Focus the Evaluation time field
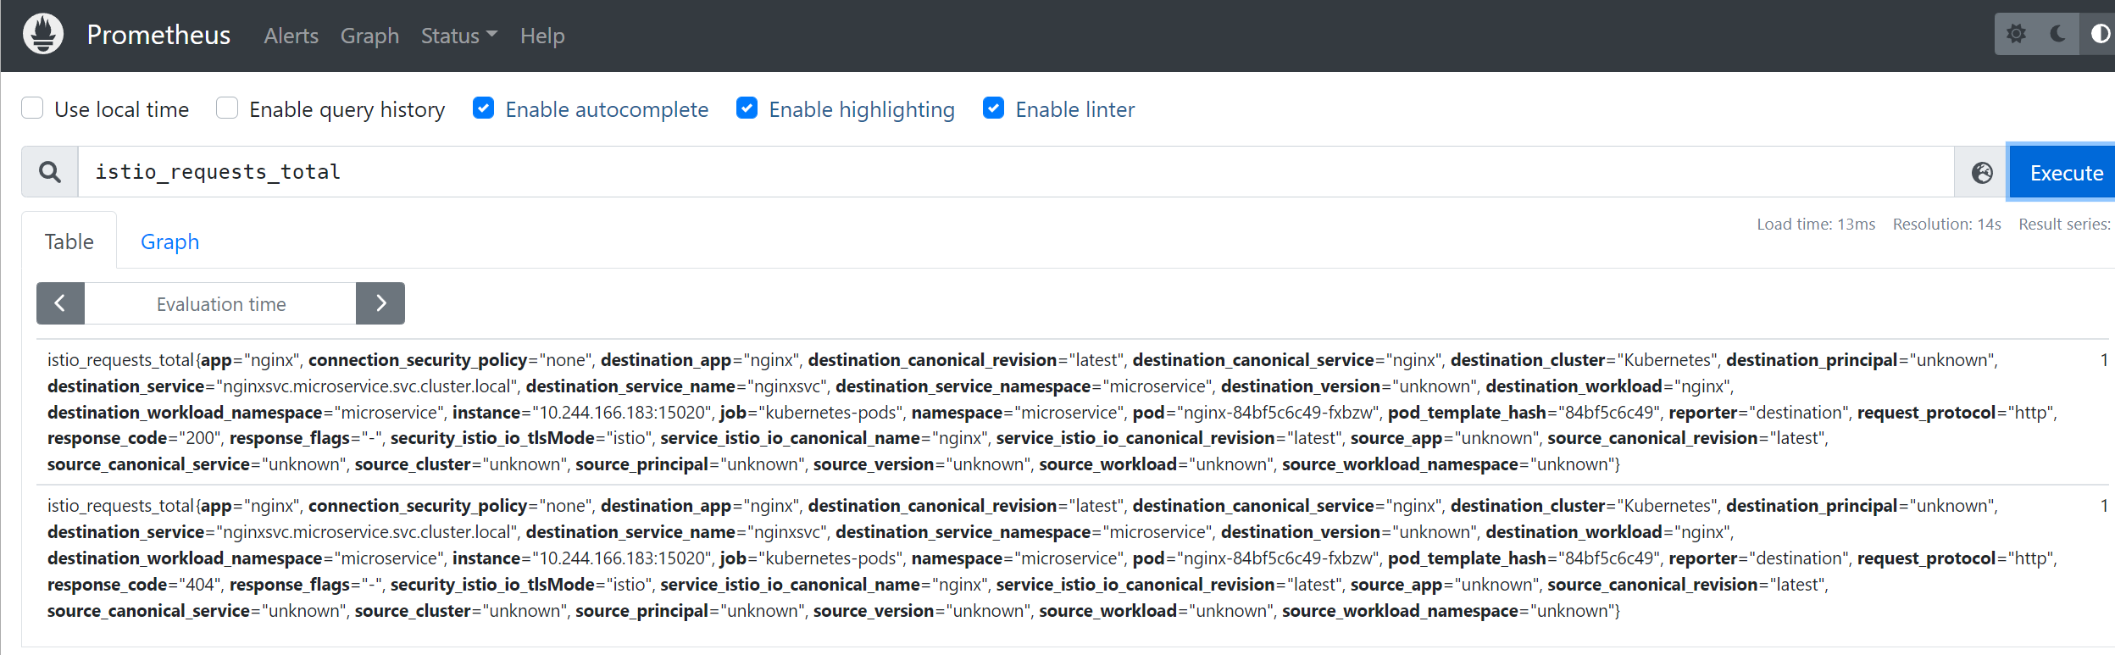Screen dimensions: 2115x655 coord(220,303)
